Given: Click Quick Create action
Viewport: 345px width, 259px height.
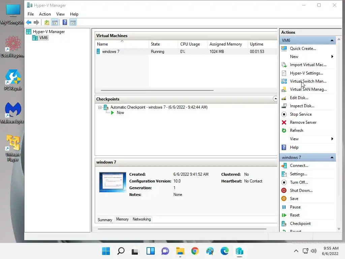Looking at the screenshot, I should click(x=303, y=49).
